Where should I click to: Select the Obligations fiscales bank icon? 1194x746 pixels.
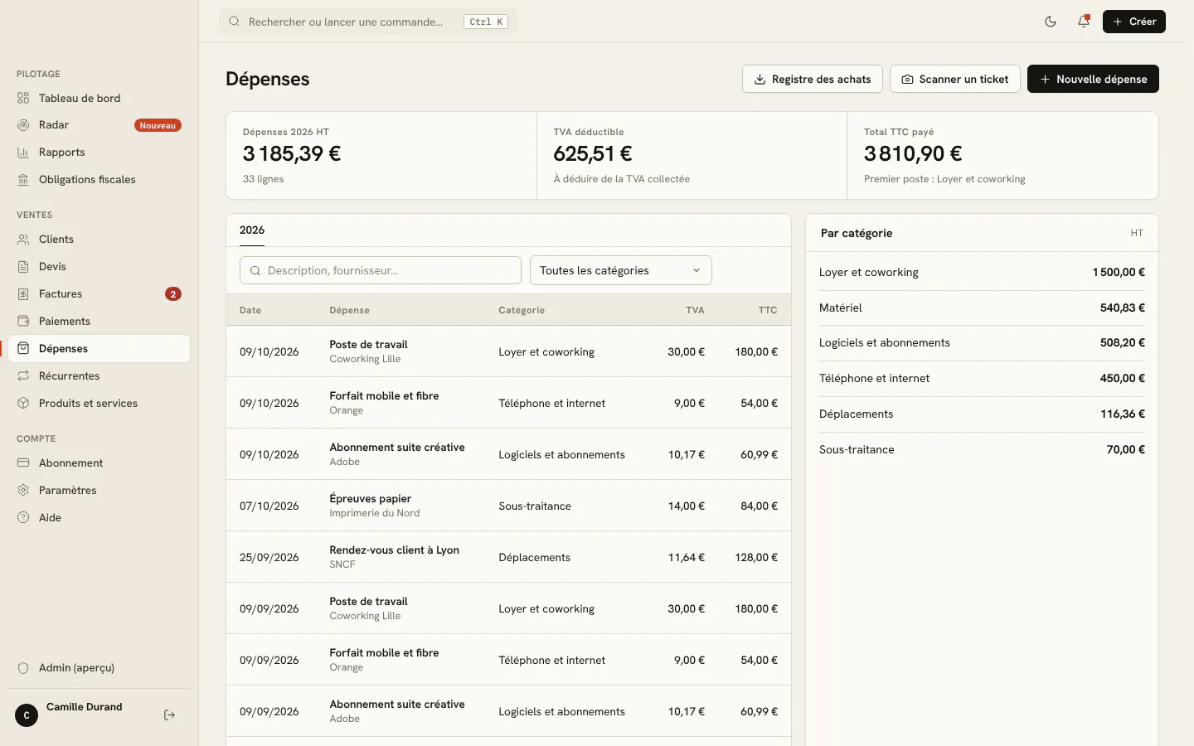tap(23, 180)
